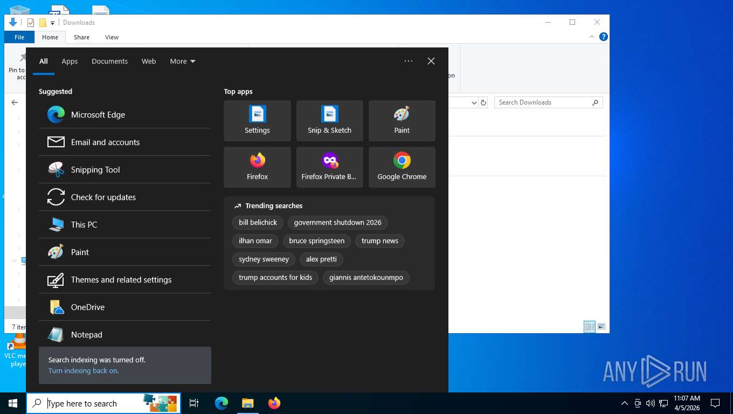This screenshot has width=733, height=414.
Task: Select View ribbon tab in Explorer
Action: (x=112, y=37)
